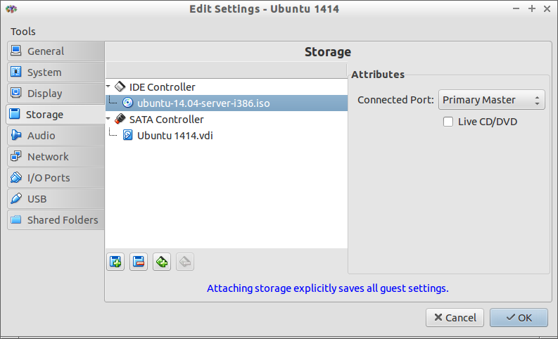The height and width of the screenshot is (339, 558).
Task: Open the Connected Port dropdown
Action: click(x=491, y=100)
